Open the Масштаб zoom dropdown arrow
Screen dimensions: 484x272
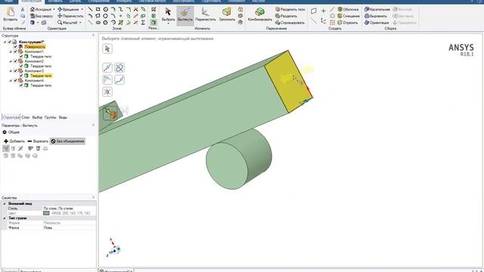tap(80, 23)
